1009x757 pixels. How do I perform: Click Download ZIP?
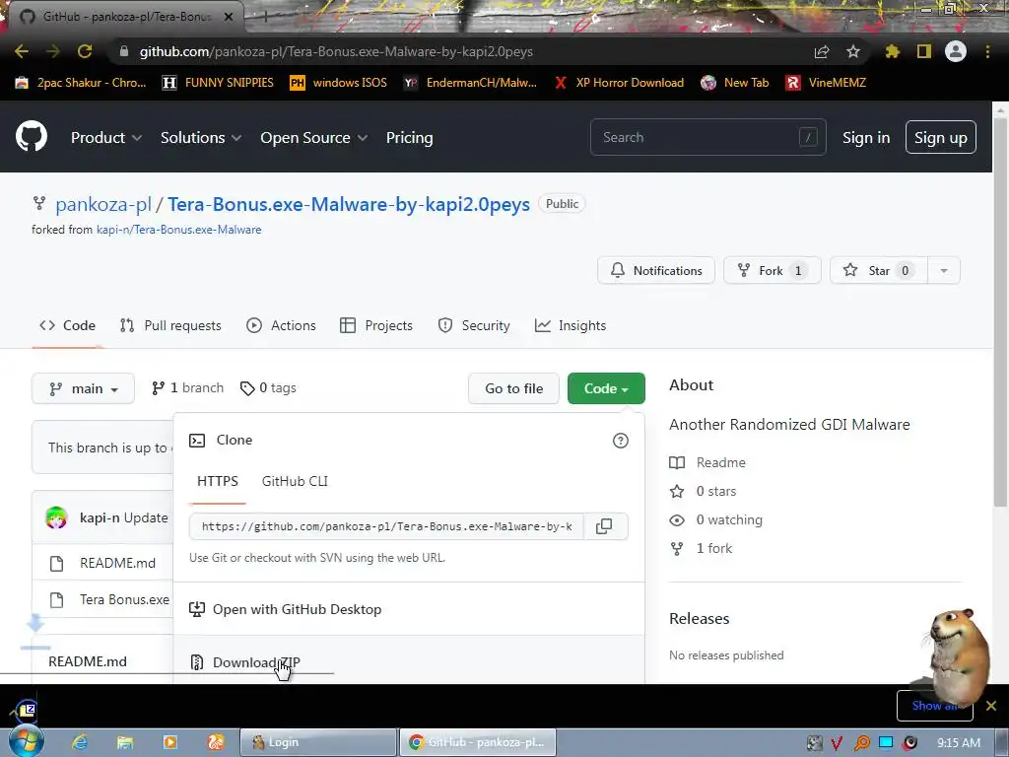409,661
